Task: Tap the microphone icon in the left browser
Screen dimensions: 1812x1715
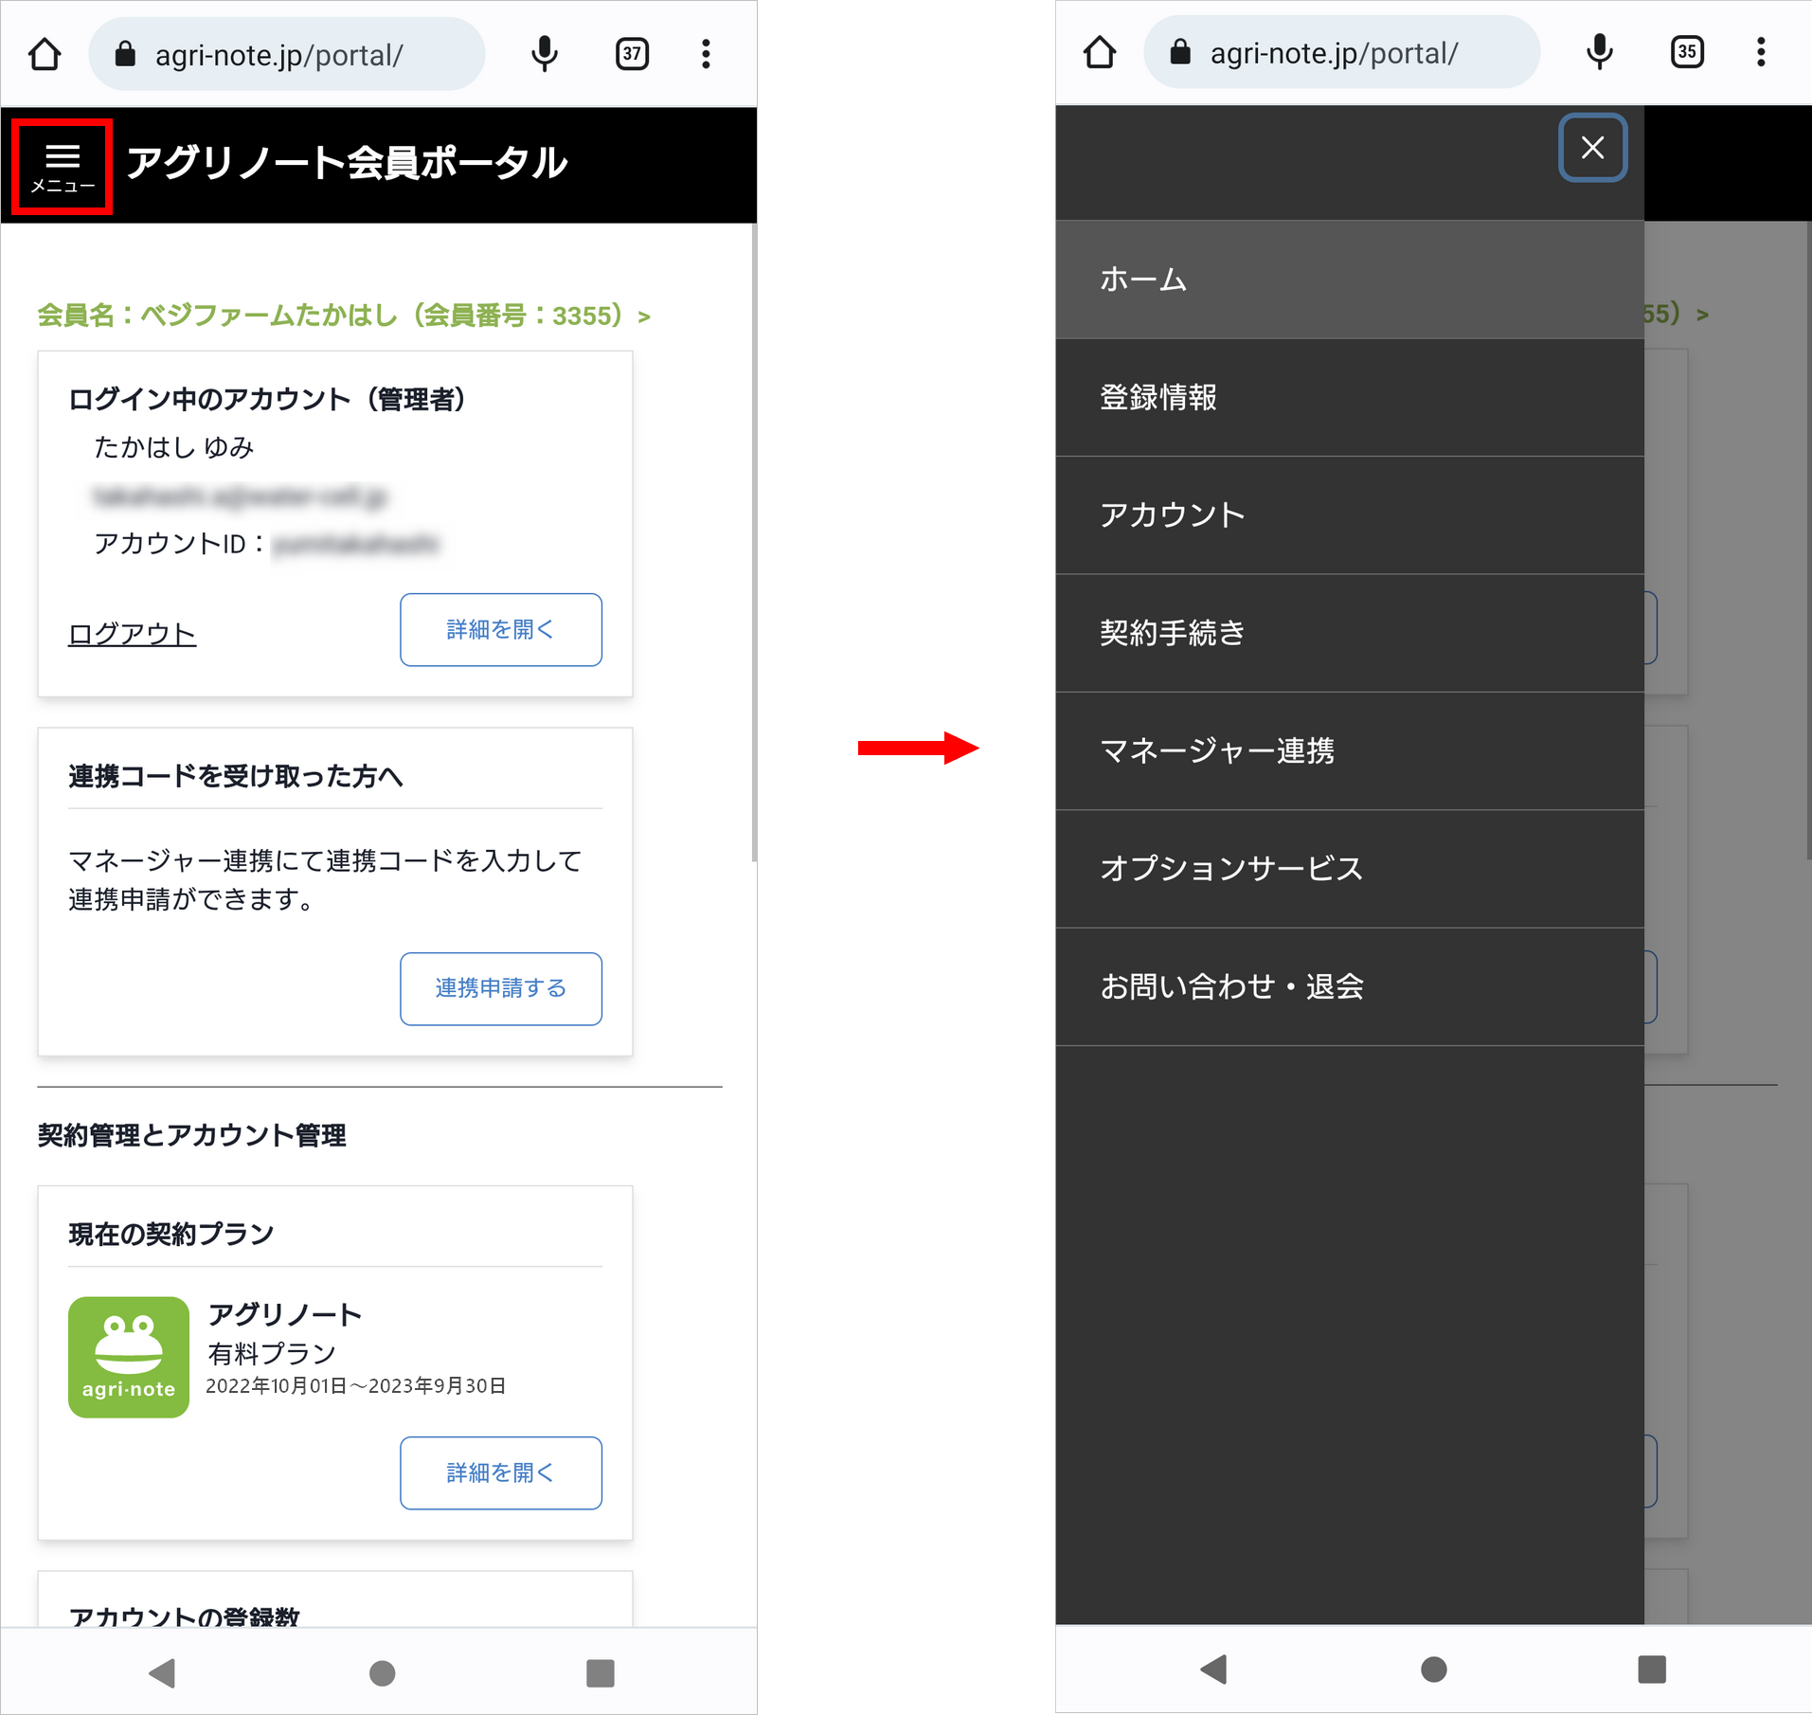Action: coord(545,54)
